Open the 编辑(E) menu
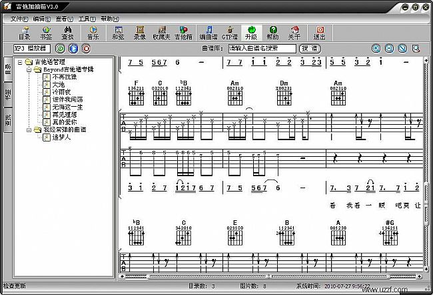Image resolution: width=433 pixels, height=295 pixels. [x=42, y=19]
